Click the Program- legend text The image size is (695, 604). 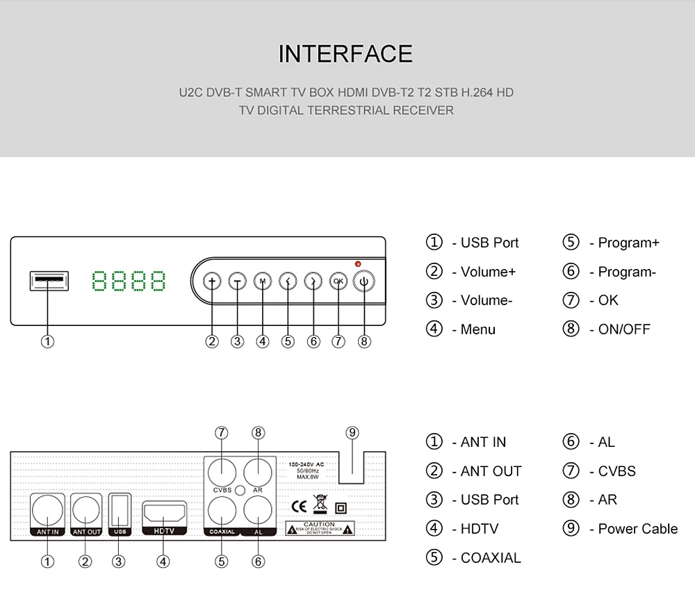[x=627, y=272]
